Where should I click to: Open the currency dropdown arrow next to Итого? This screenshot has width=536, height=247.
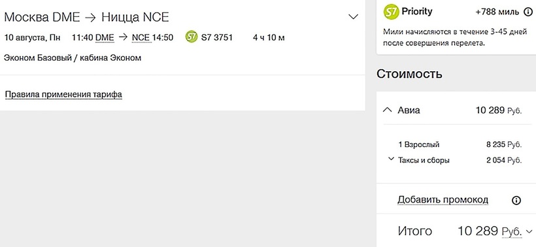(529, 231)
